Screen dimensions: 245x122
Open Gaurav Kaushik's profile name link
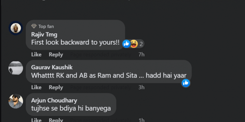pos(52,67)
